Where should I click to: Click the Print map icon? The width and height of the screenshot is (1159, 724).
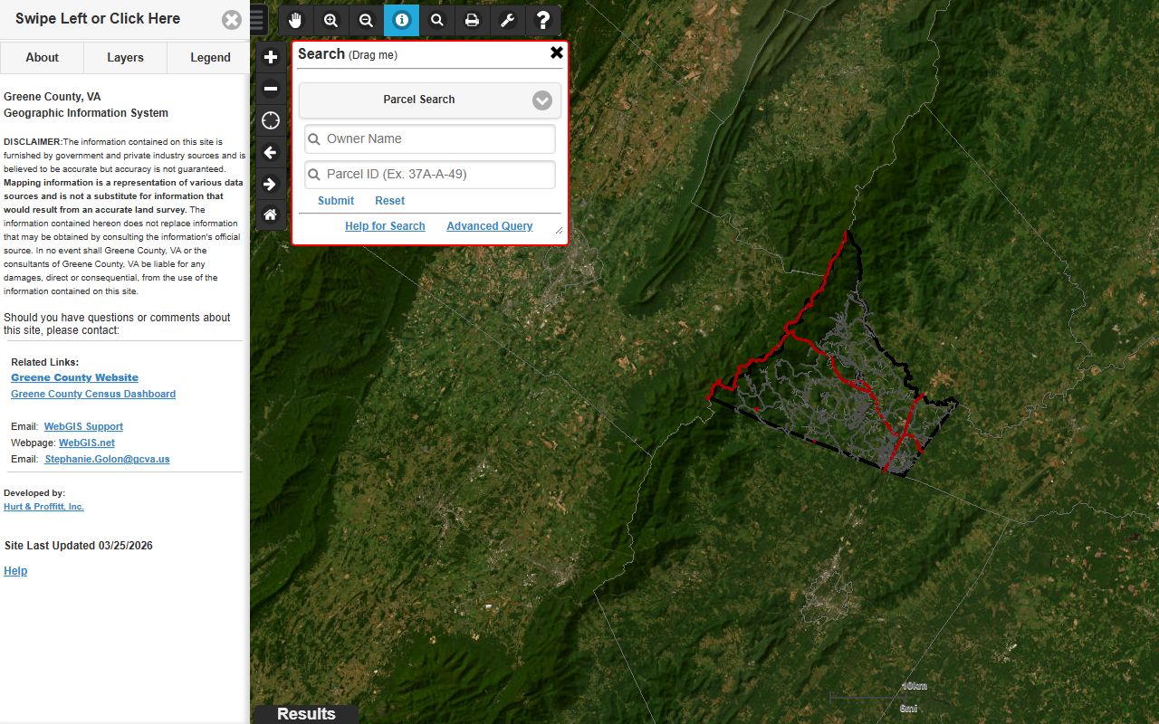(472, 20)
